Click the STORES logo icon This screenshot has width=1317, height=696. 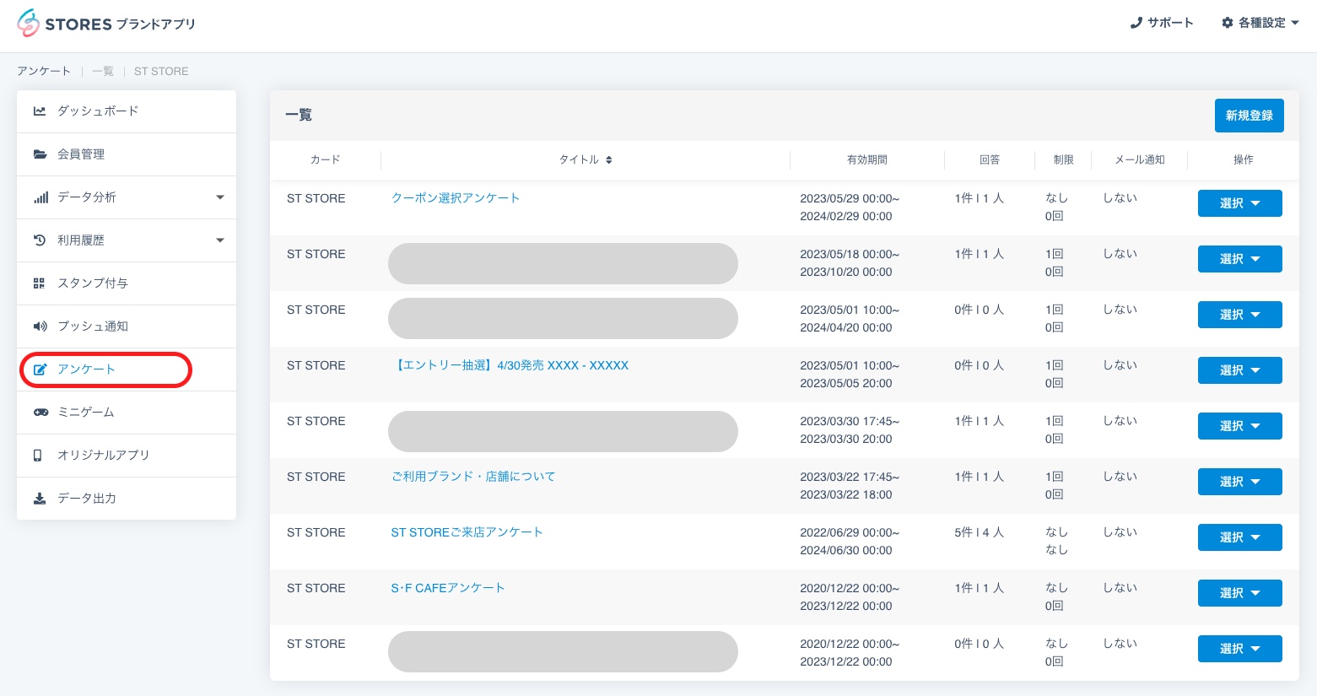click(28, 24)
